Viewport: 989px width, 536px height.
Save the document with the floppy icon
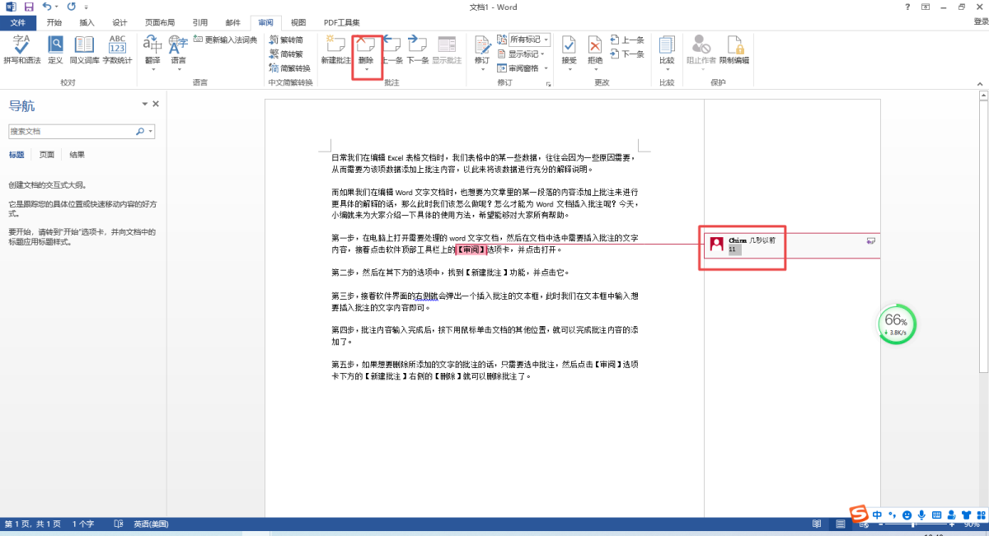point(29,7)
